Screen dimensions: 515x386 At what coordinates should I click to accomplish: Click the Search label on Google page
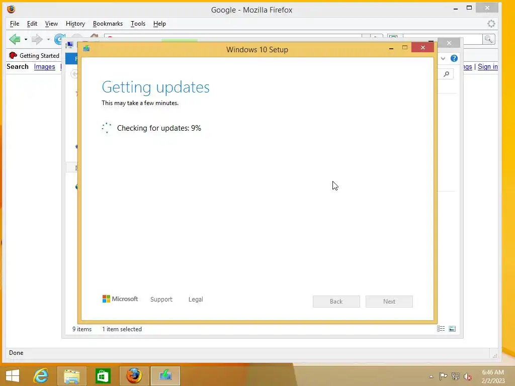click(x=18, y=67)
